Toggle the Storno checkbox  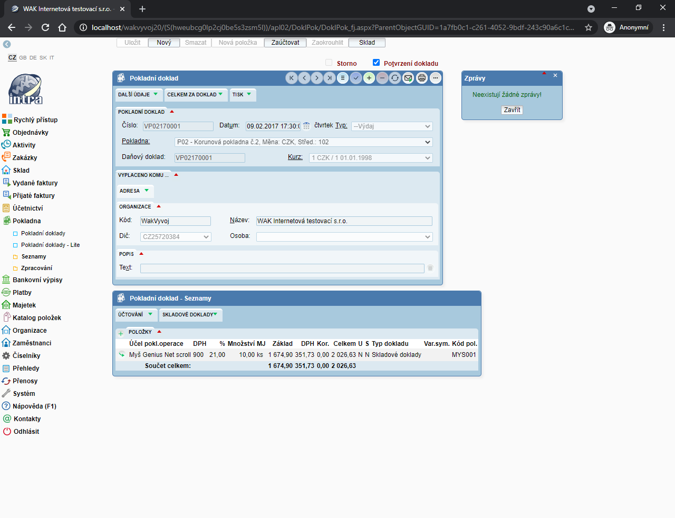click(x=329, y=63)
